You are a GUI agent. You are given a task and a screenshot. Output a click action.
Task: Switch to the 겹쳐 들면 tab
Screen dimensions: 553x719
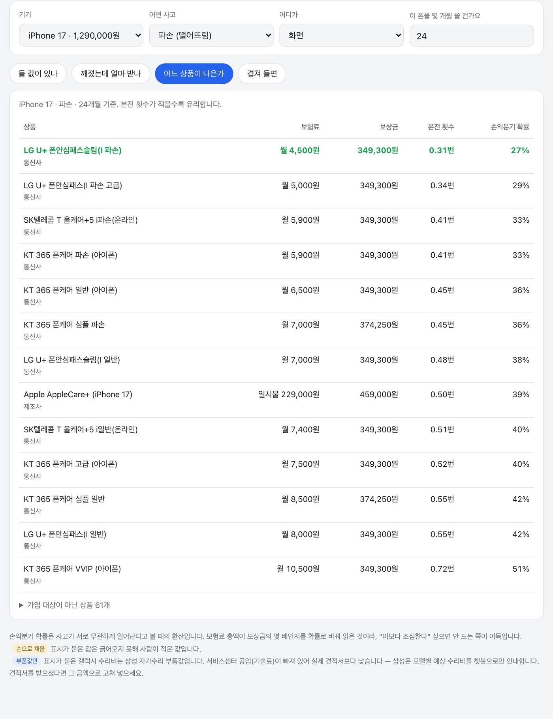click(262, 73)
